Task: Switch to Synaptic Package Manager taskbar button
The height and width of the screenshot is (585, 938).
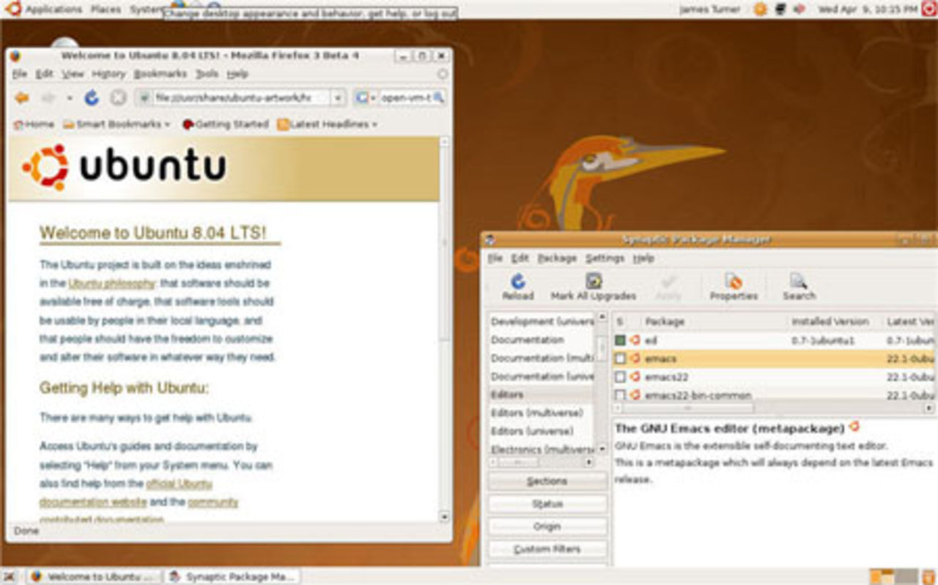Action: pyautogui.click(x=232, y=576)
